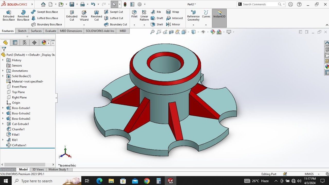The height and width of the screenshot is (185, 329).
Task: Open the ConfigurationManager tab
Action: coord(25,43)
